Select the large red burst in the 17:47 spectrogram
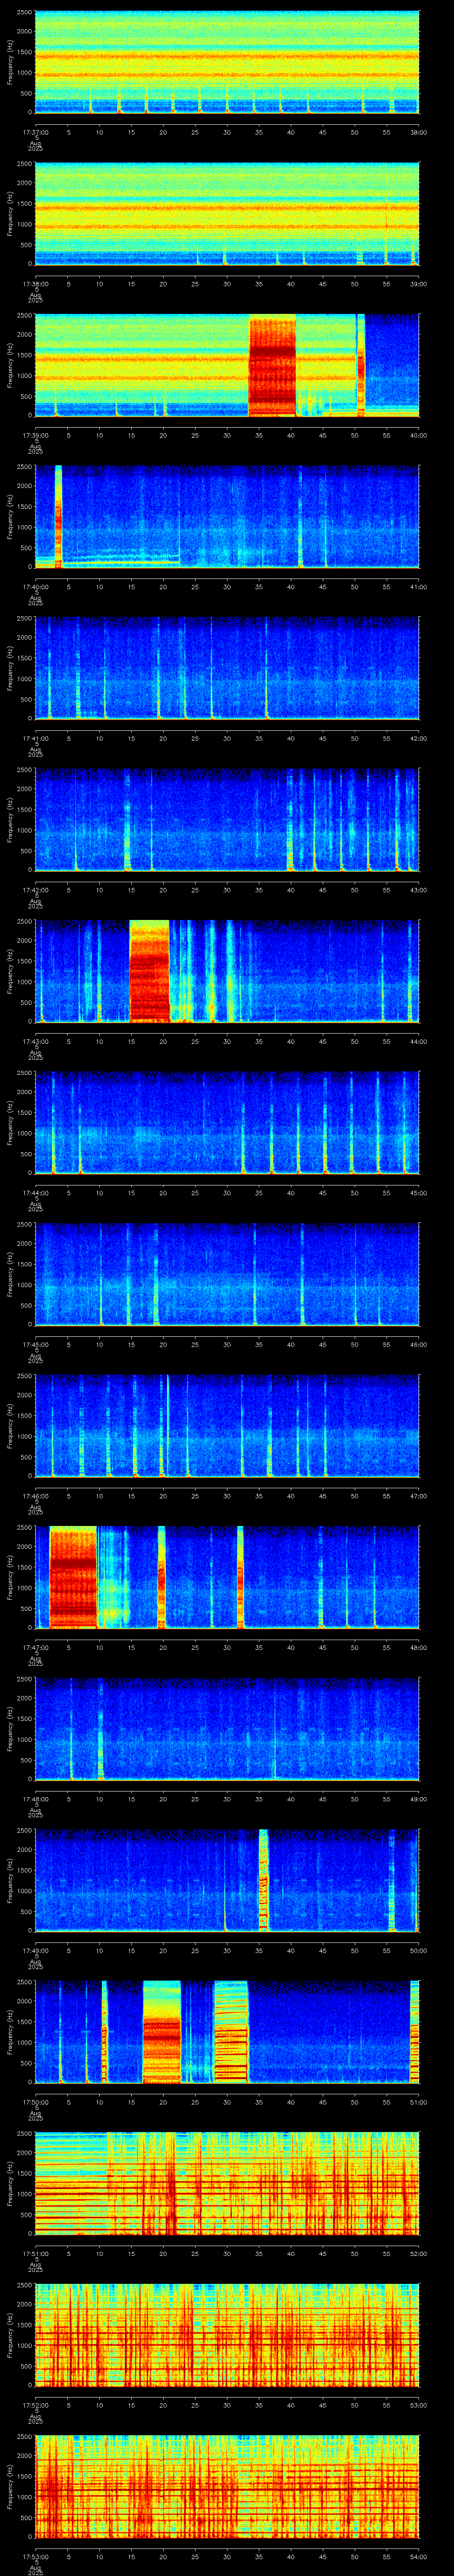 73,1577
